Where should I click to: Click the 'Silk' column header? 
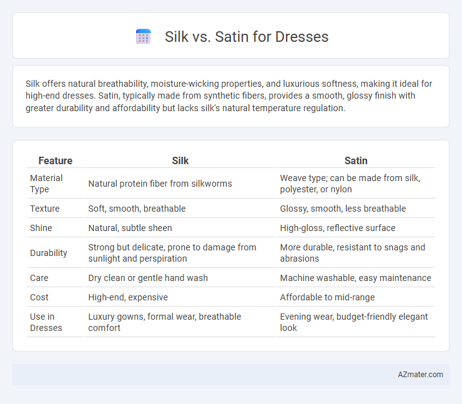pyautogui.click(x=180, y=160)
